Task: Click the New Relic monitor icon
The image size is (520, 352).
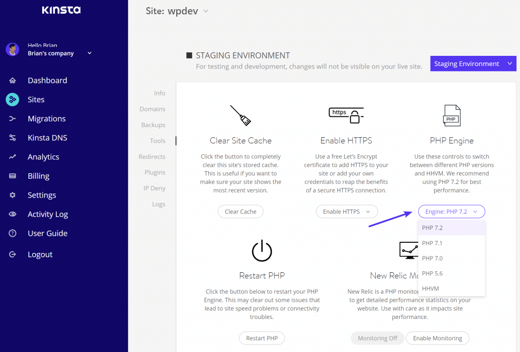Action: [x=409, y=250]
